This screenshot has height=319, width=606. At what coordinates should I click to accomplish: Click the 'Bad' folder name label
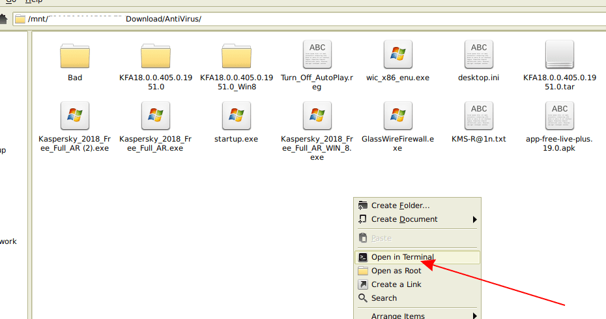point(75,78)
